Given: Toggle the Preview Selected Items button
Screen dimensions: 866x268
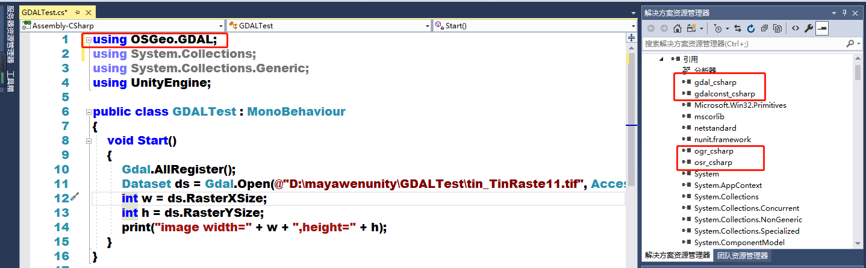Looking at the screenshot, I should tap(823, 28).
